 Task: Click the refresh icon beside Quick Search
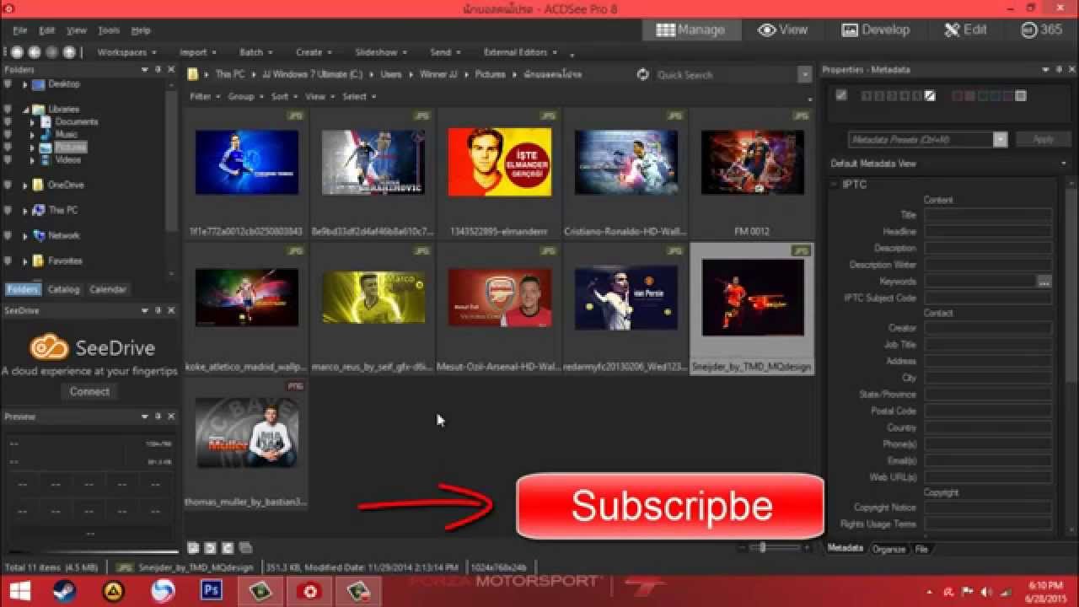643,74
